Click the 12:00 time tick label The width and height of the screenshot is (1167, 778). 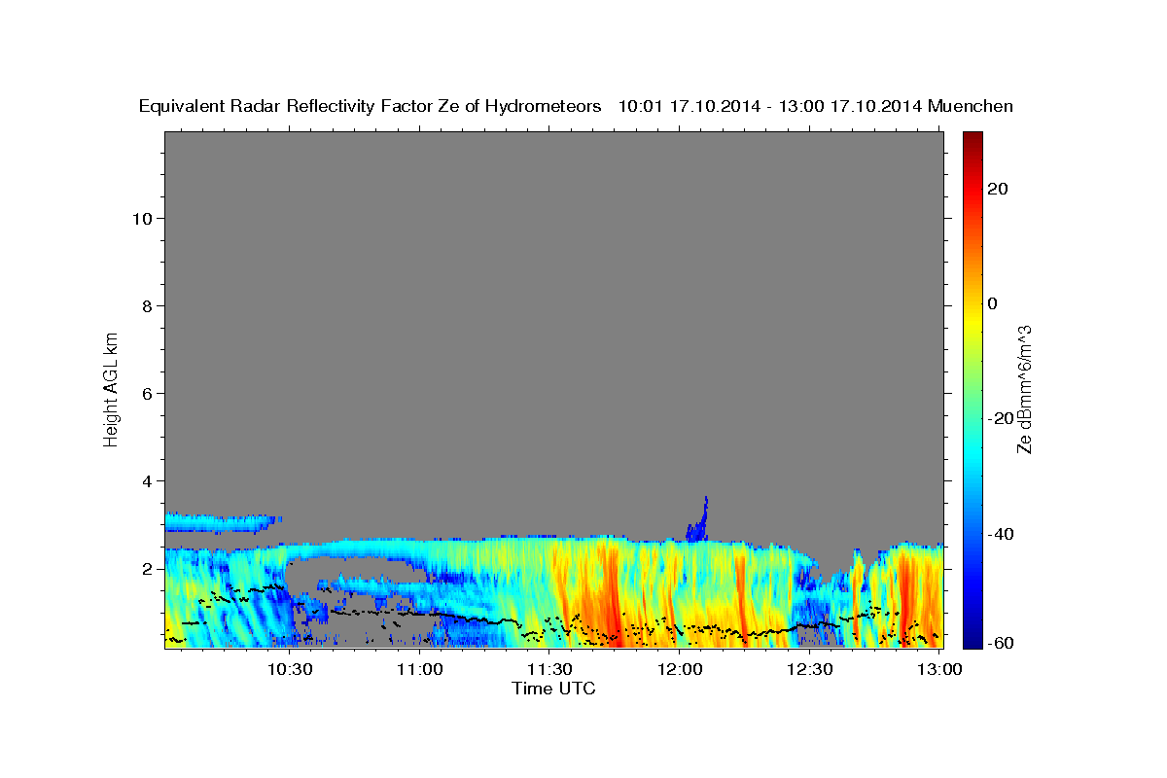click(680, 669)
